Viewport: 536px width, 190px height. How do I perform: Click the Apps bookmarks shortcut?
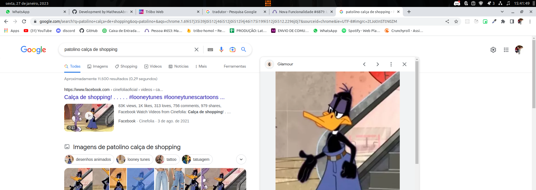12,31
